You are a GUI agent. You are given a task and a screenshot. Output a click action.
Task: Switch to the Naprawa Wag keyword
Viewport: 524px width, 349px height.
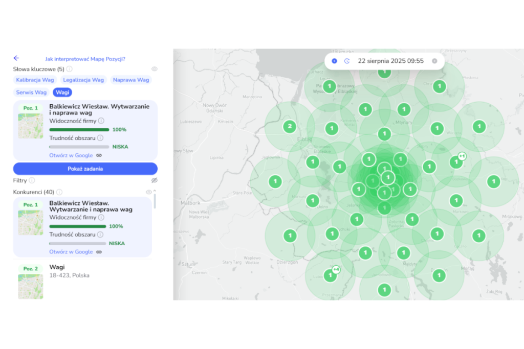pyautogui.click(x=131, y=80)
